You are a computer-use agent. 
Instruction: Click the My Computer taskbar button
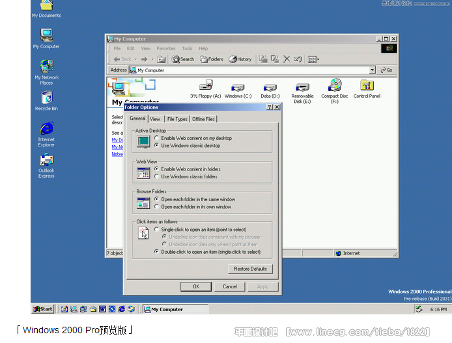[176, 309]
